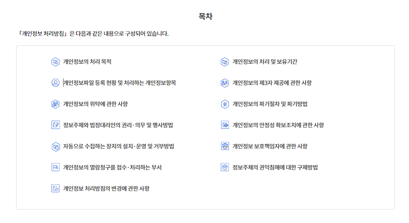Click the folder icon beside 개인정보의 처리 및 보유기간
The image size is (409, 223).
pyautogui.click(x=225, y=62)
